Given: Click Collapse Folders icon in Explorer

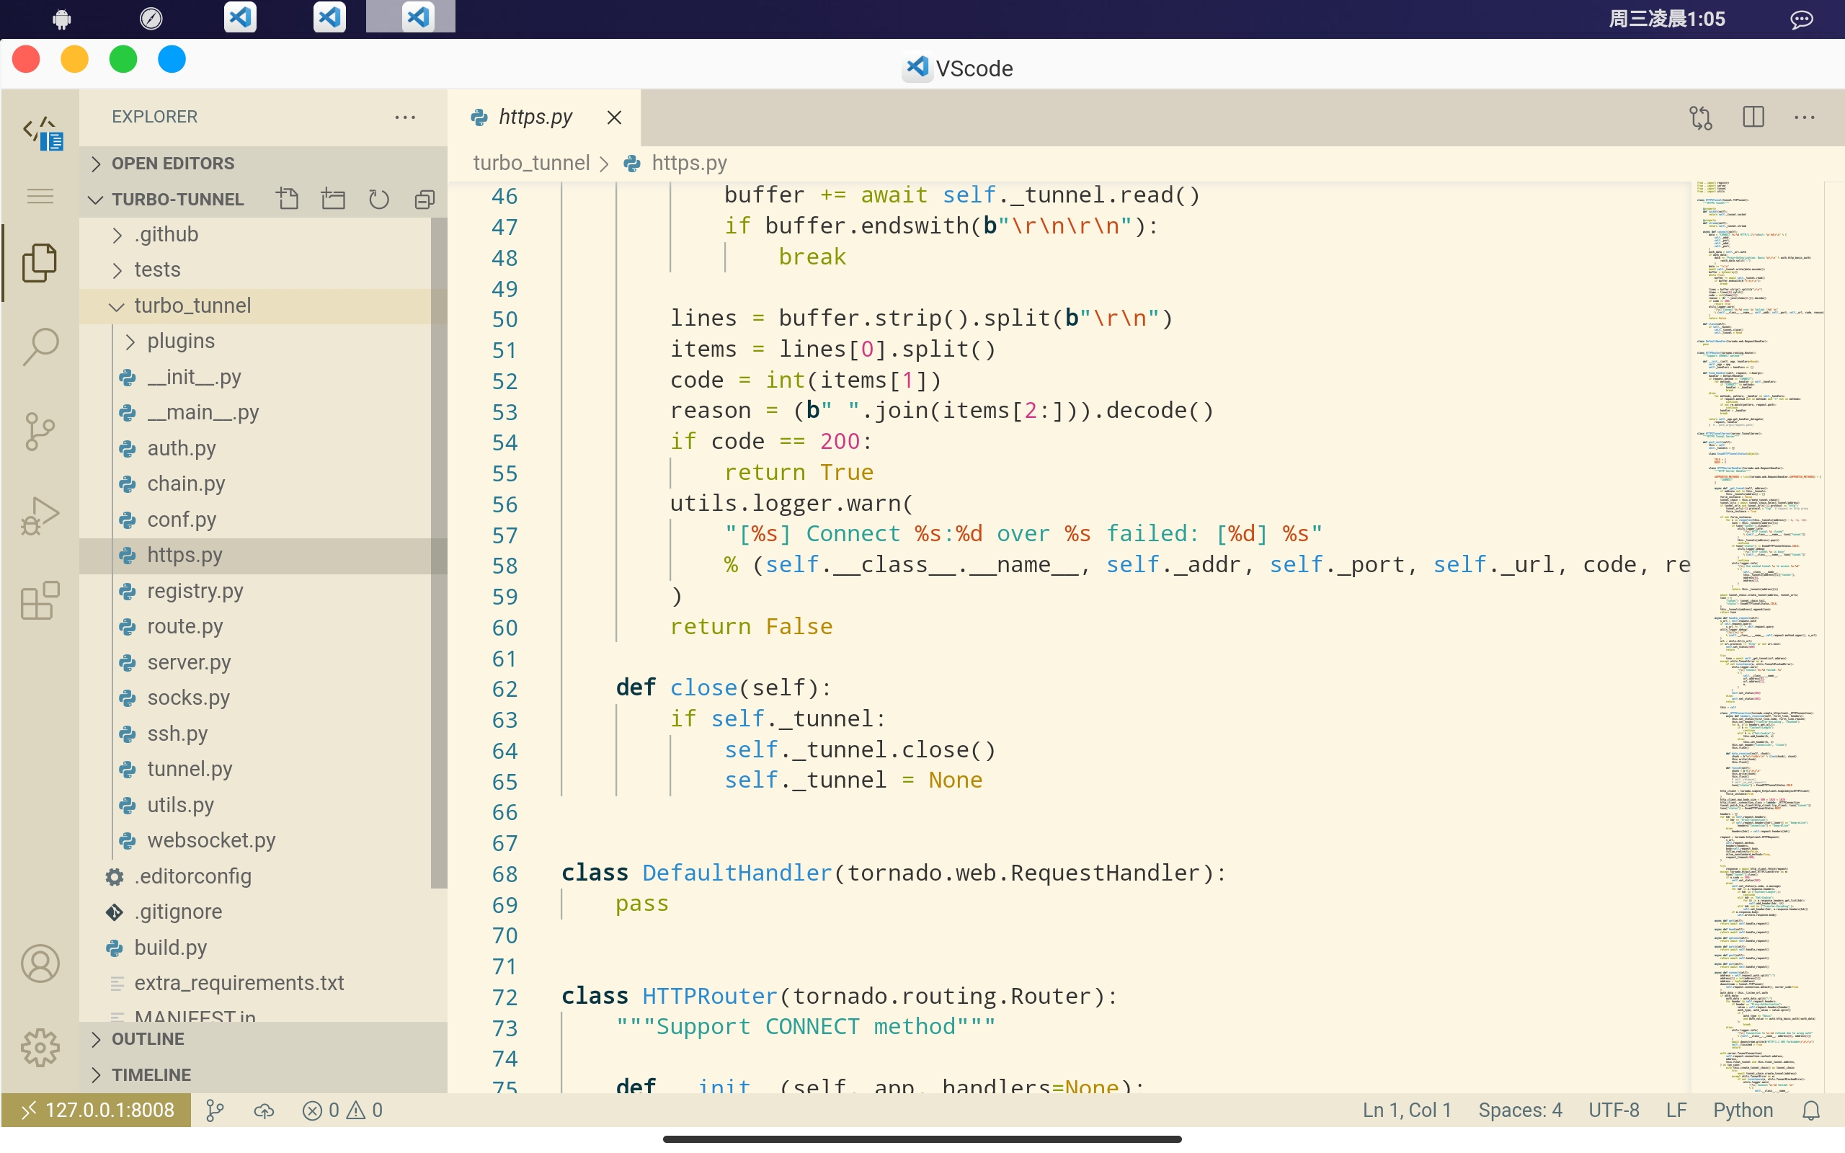Looking at the screenshot, I should coord(424,199).
